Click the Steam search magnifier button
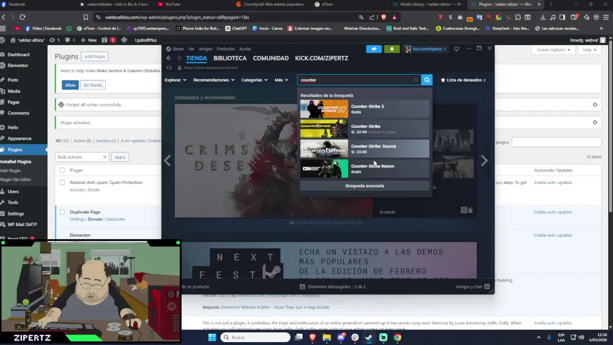613x345 pixels. point(427,80)
